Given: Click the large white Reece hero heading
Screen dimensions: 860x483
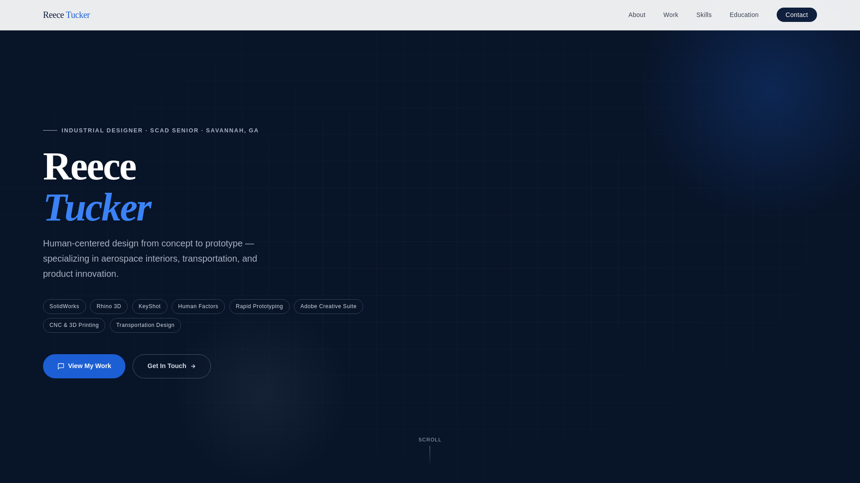Looking at the screenshot, I should (89, 166).
